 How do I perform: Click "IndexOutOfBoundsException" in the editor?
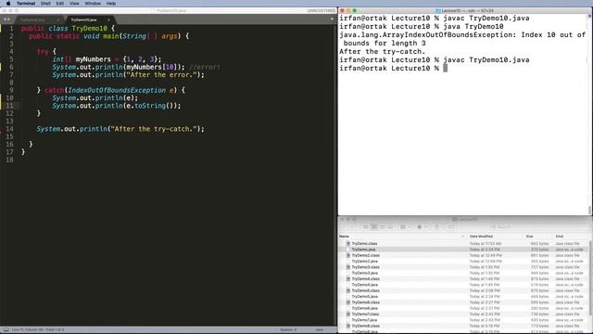pyautogui.click(x=117, y=90)
